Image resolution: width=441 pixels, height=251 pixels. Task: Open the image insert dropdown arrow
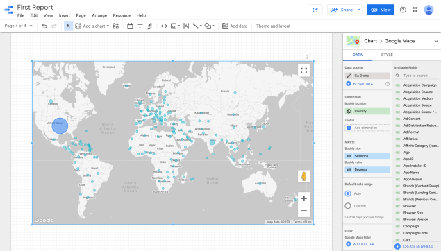click(x=178, y=26)
